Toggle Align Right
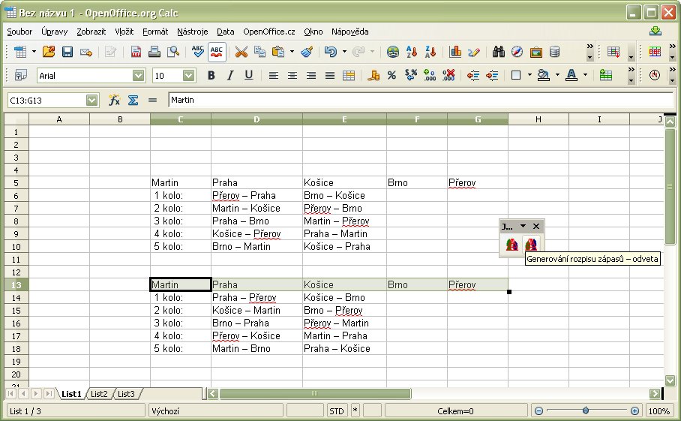The height and width of the screenshot is (421, 681). coord(311,76)
